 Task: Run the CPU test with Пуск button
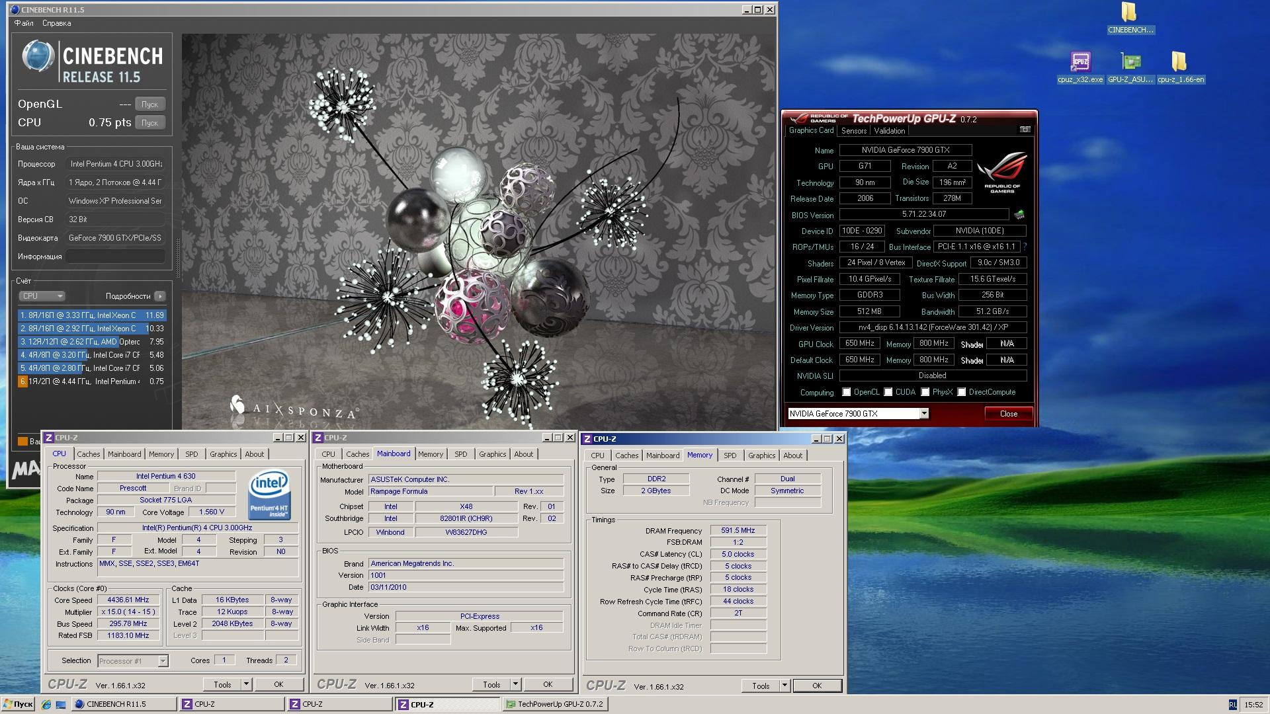coord(150,123)
